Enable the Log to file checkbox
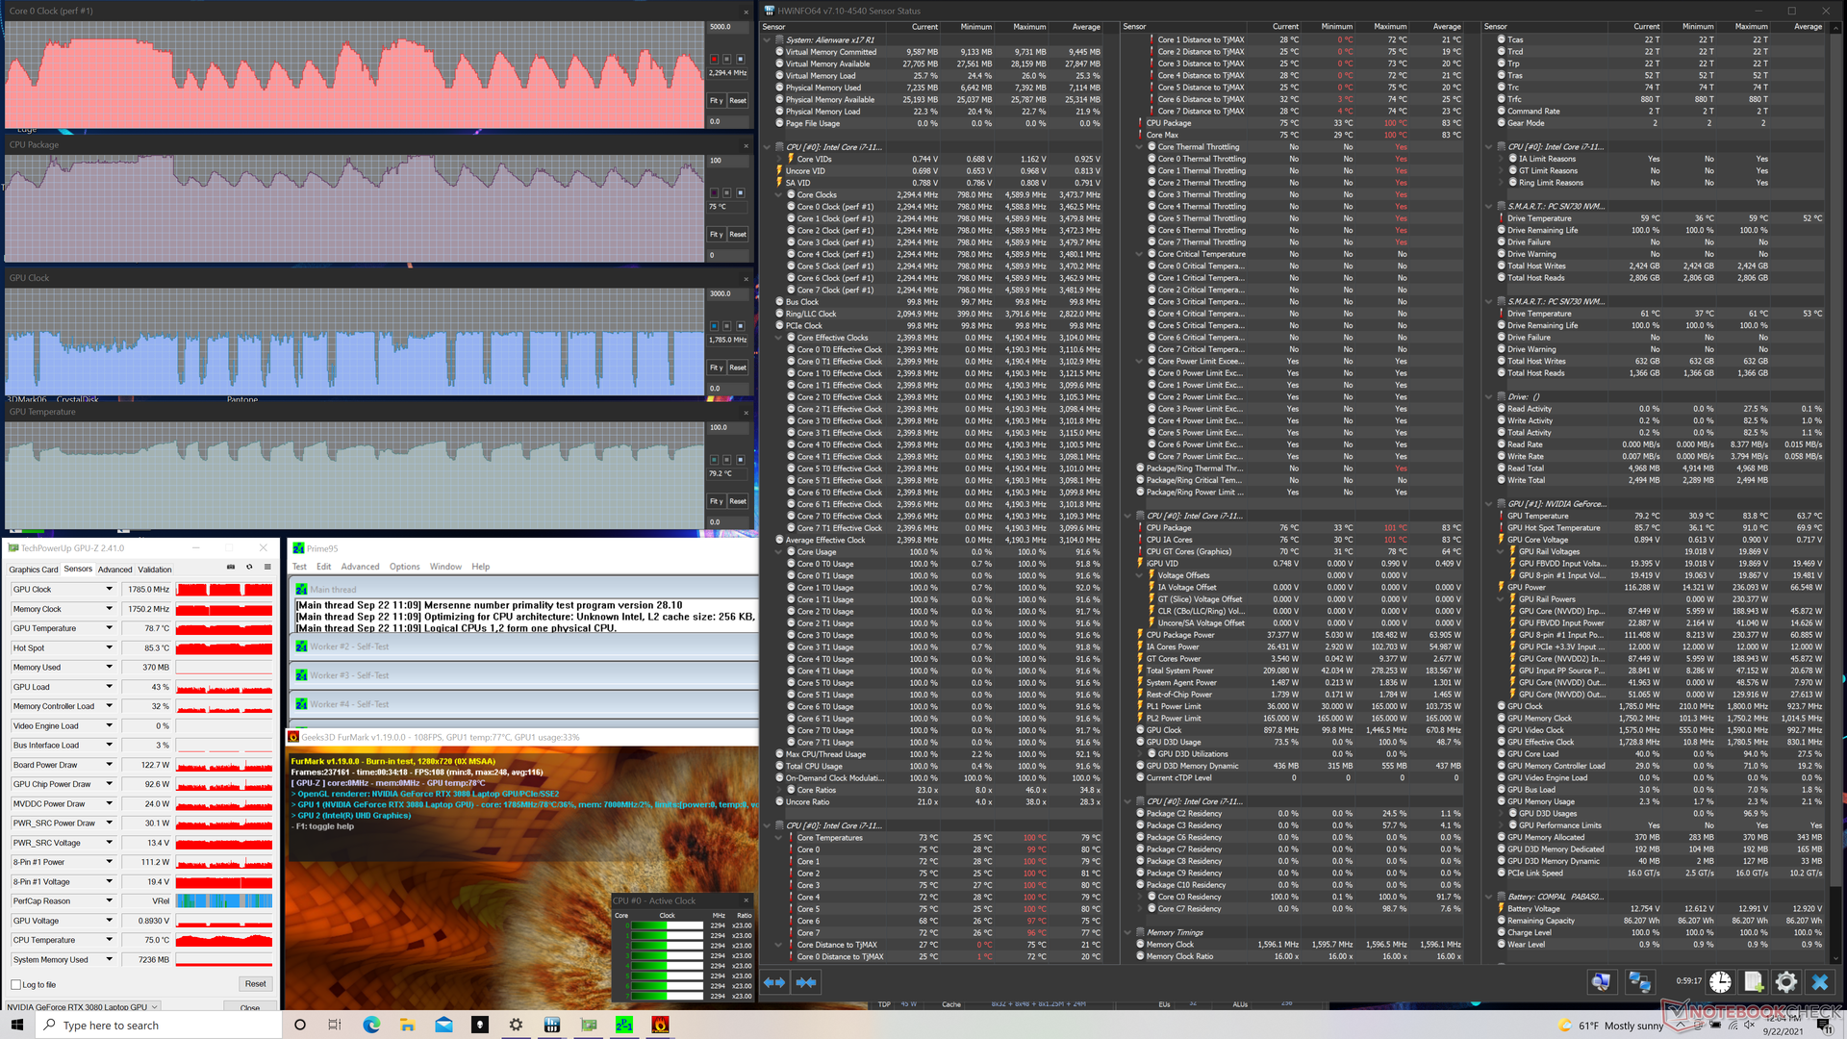The image size is (1847, 1039). click(16, 984)
